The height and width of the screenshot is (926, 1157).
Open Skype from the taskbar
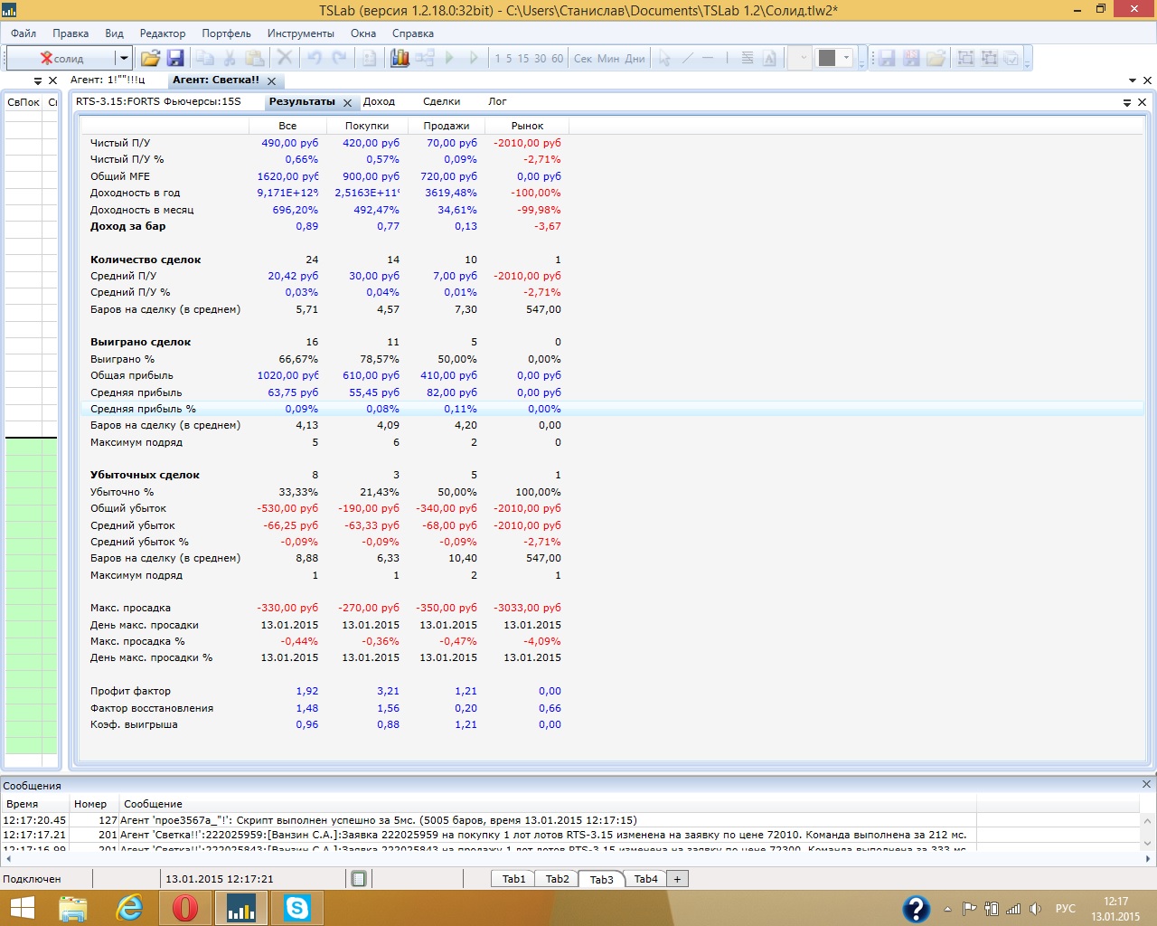(296, 907)
